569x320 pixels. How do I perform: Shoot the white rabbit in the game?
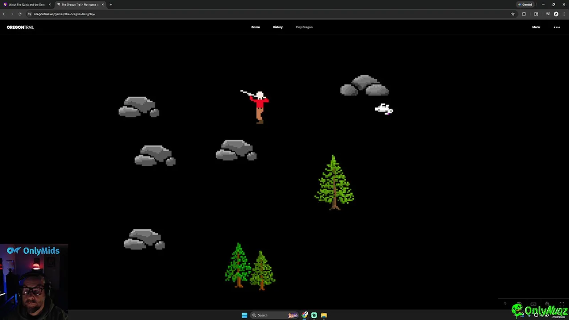point(384,109)
